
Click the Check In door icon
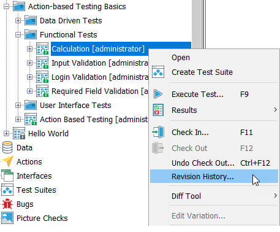coord(158,132)
